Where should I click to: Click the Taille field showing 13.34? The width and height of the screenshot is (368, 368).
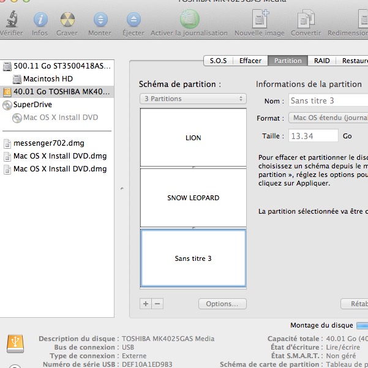[314, 136]
